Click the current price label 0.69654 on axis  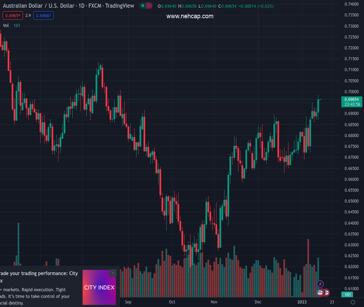352,99
